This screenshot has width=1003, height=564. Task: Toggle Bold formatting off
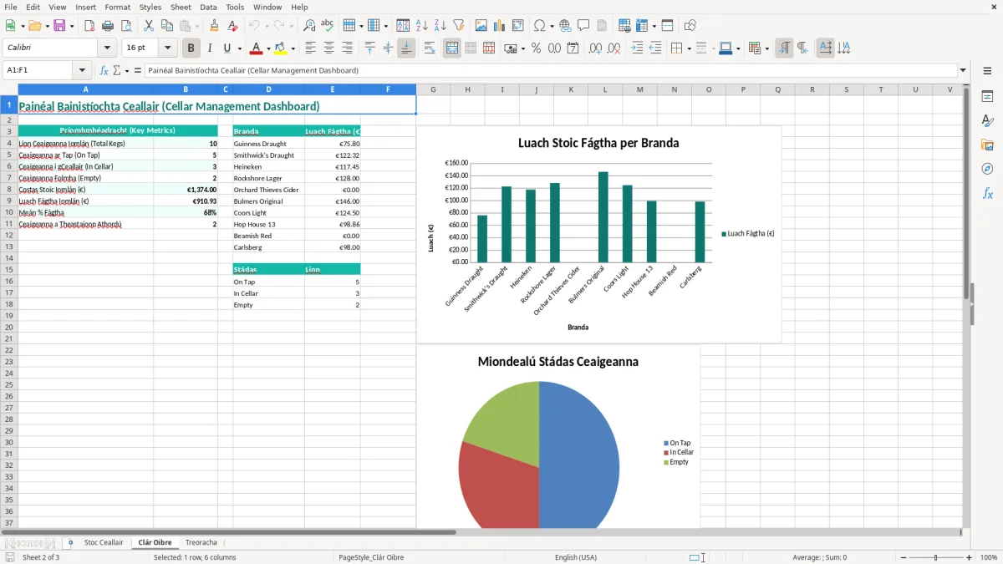point(191,48)
